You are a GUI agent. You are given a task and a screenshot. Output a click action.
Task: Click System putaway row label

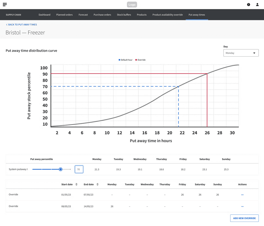tap(18, 169)
